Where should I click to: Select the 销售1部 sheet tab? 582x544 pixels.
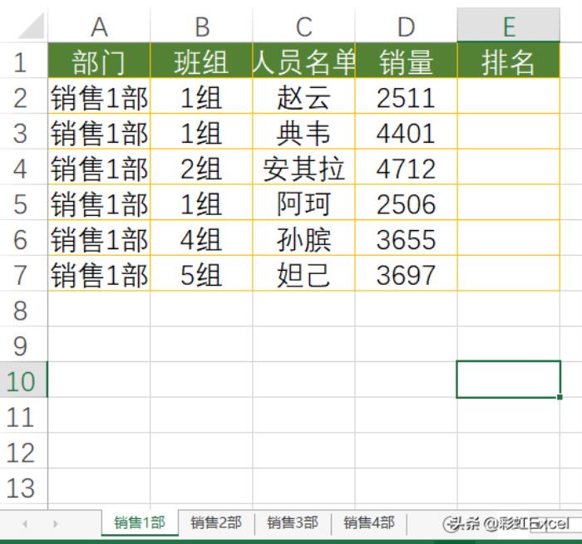[x=139, y=522]
